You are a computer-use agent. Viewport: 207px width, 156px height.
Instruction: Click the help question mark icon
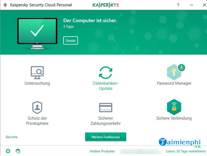[178, 5]
